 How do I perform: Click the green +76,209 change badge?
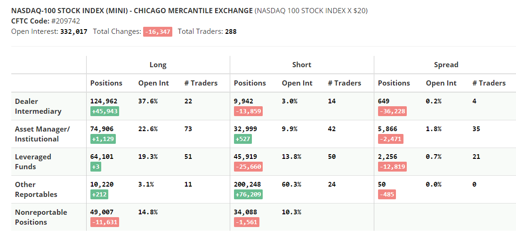[x=248, y=195]
